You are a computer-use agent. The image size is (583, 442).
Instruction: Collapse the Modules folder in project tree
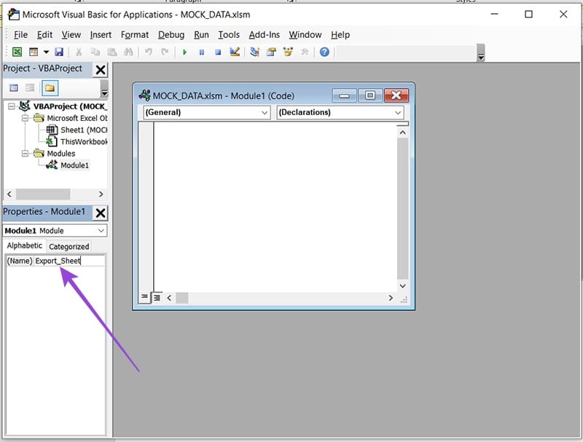pyautogui.click(x=24, y=154)
